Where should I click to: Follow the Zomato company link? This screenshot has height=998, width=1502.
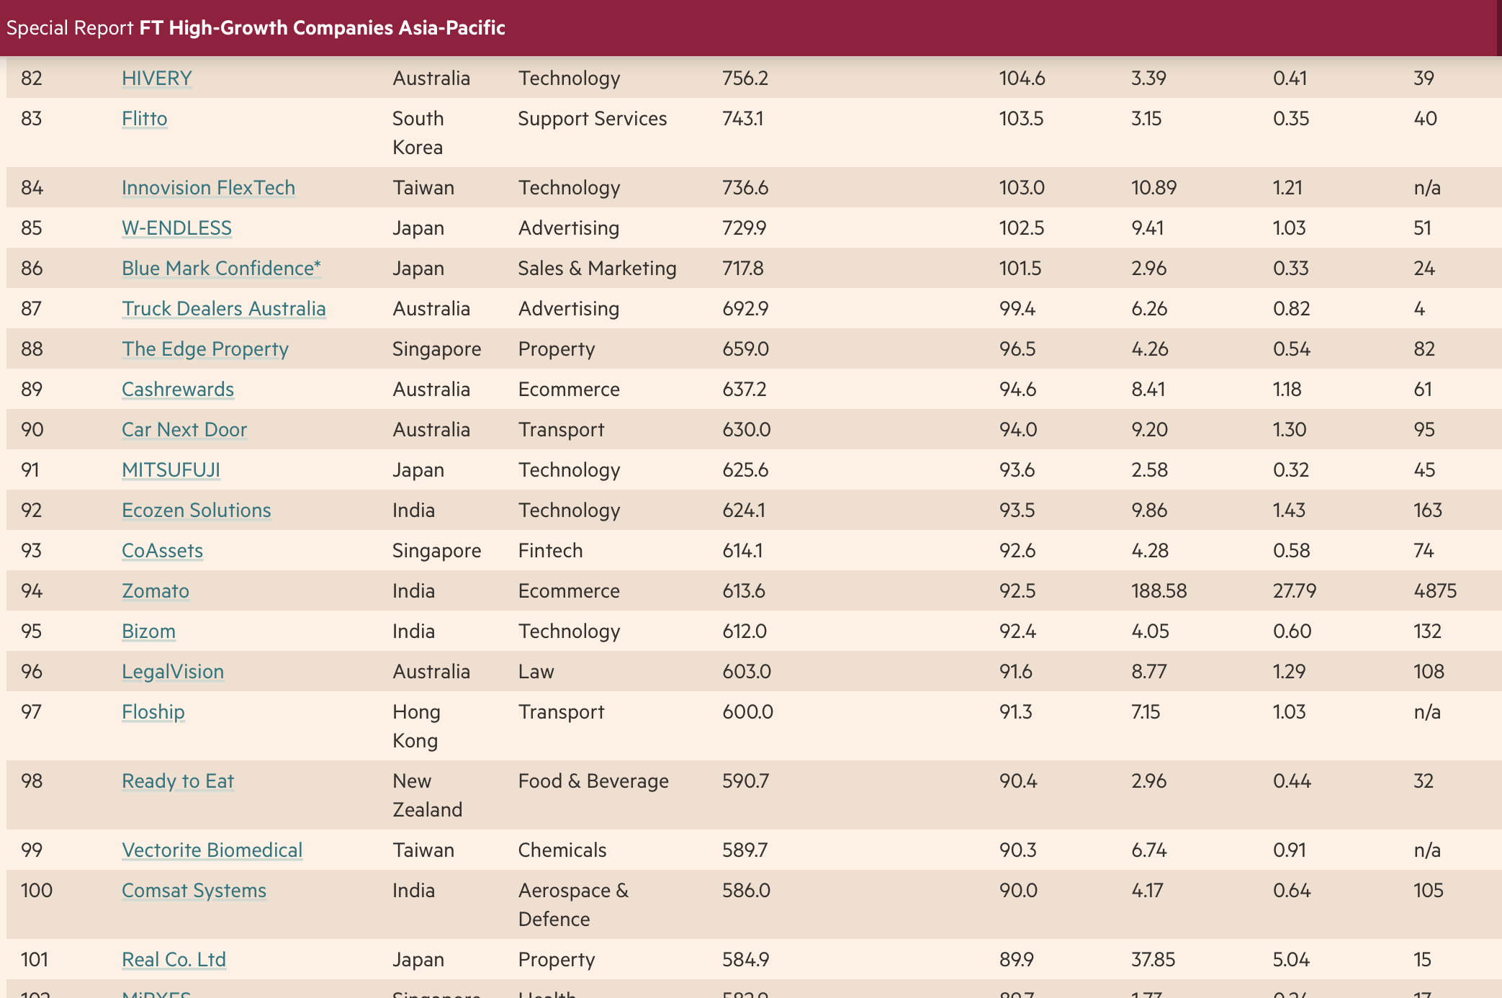(x=155, y=590)
